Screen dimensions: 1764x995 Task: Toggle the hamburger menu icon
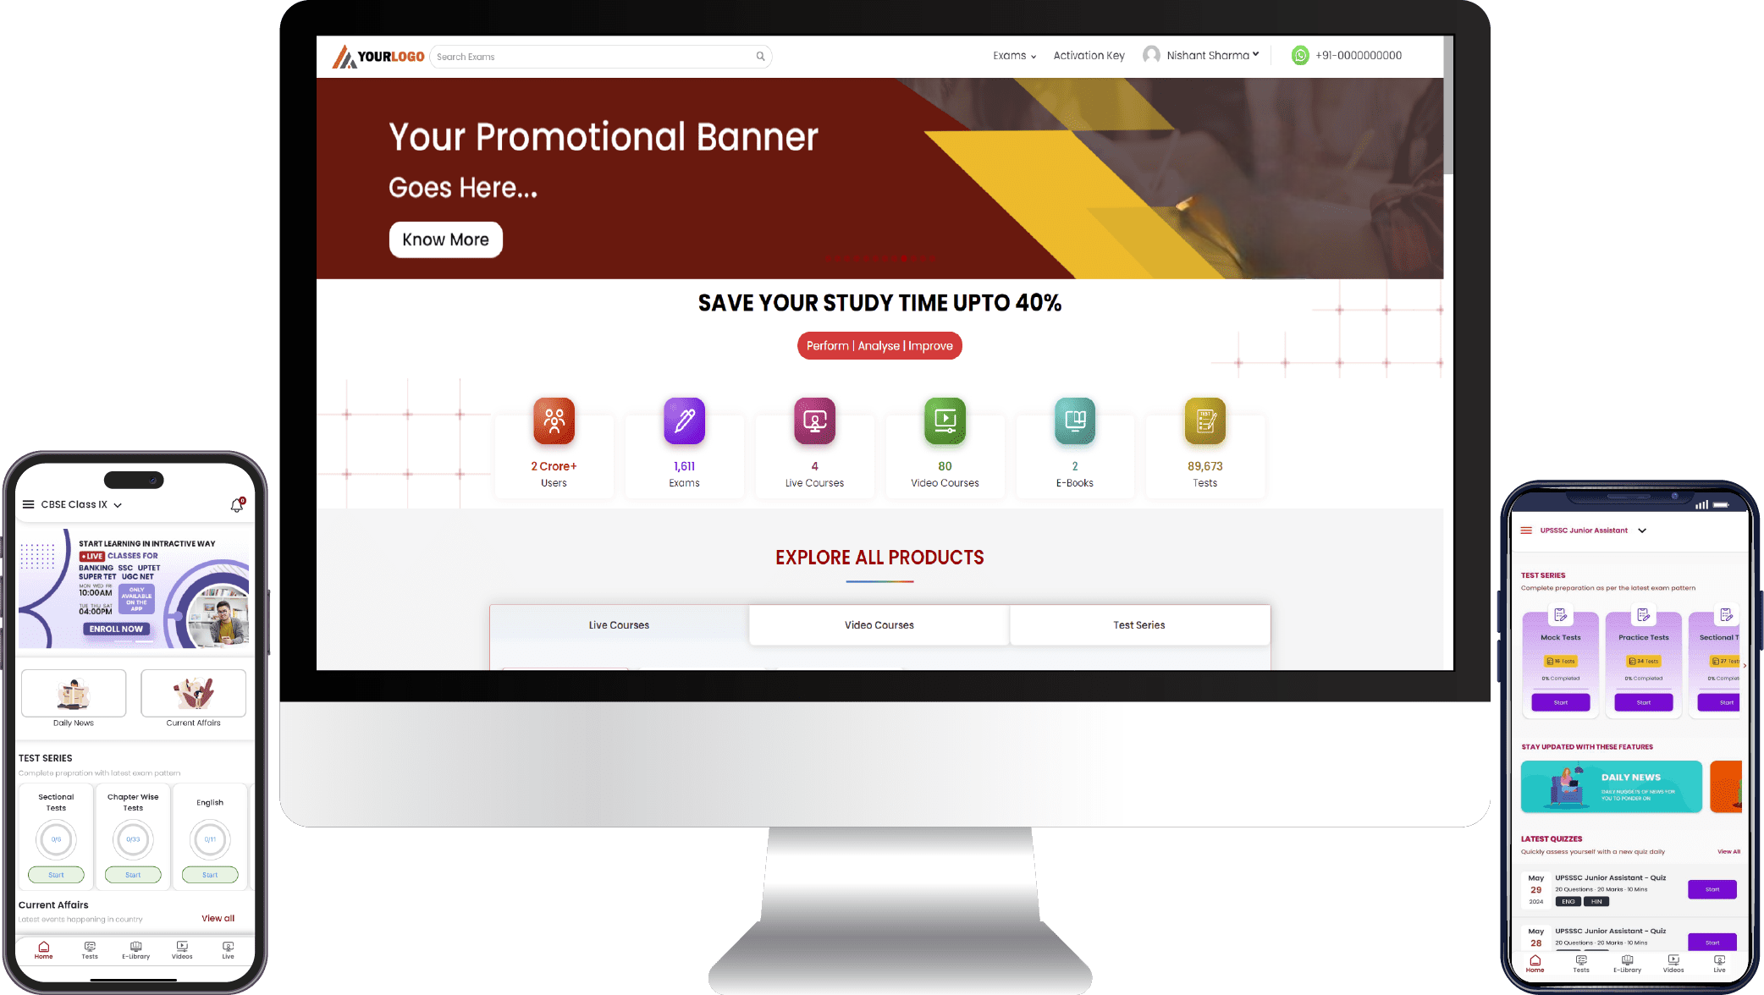(x=25, y=503)
